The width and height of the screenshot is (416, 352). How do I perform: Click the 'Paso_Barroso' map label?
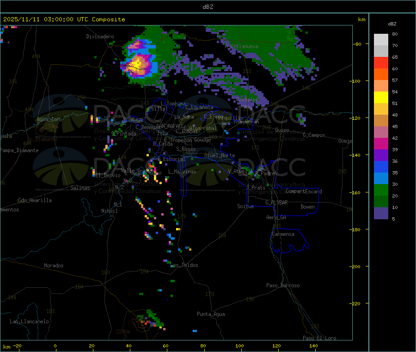pos(283,285)
